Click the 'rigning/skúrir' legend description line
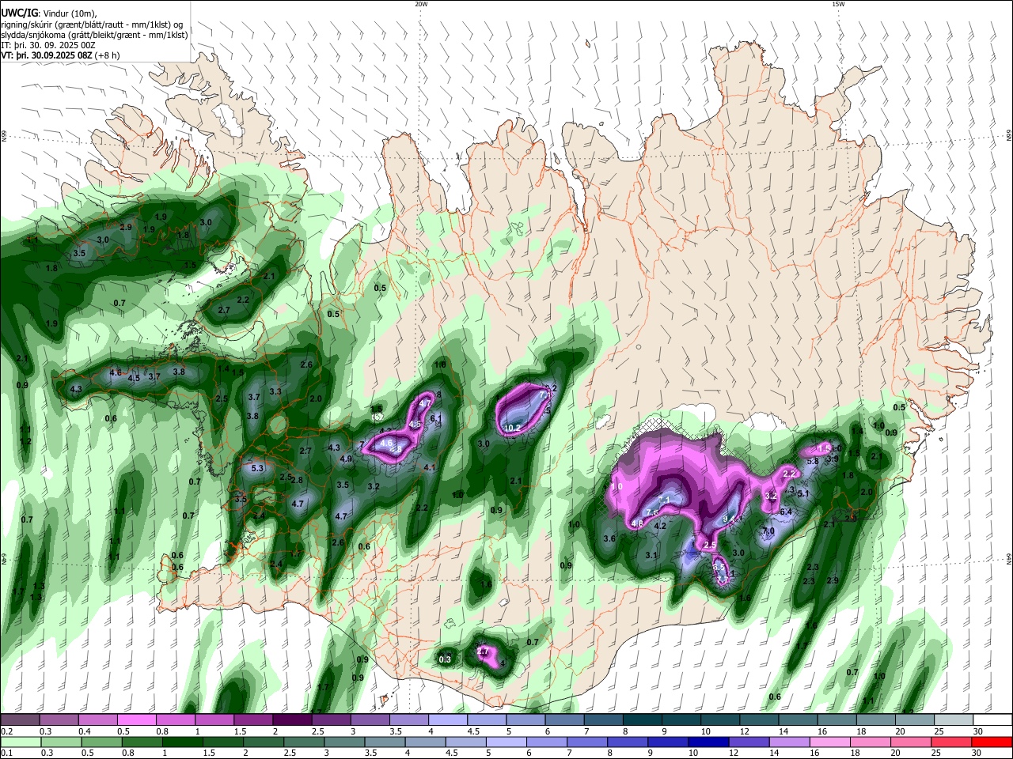 tap(92, 25)
